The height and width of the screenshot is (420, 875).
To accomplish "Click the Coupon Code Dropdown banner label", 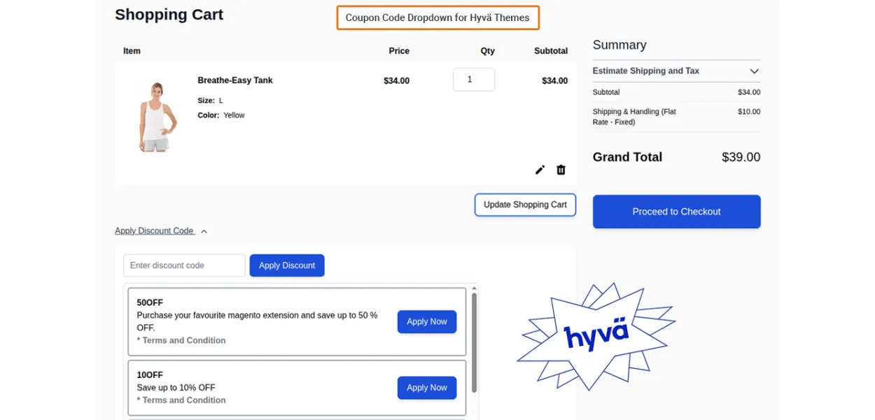I will click(437, 18).
